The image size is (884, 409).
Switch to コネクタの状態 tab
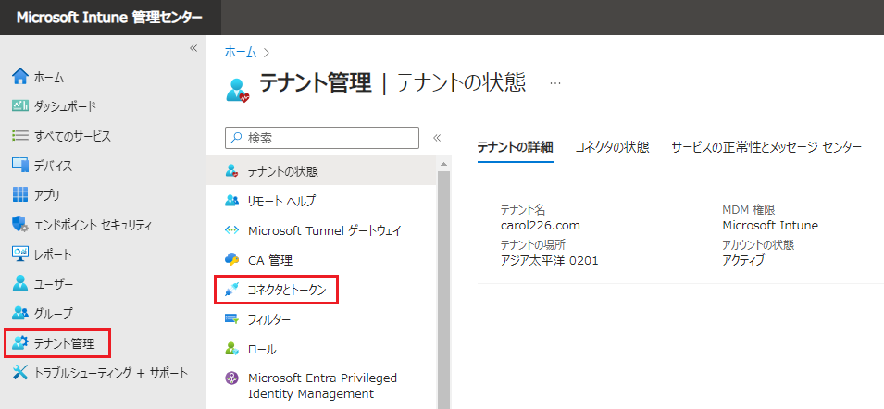click(612, 148)
